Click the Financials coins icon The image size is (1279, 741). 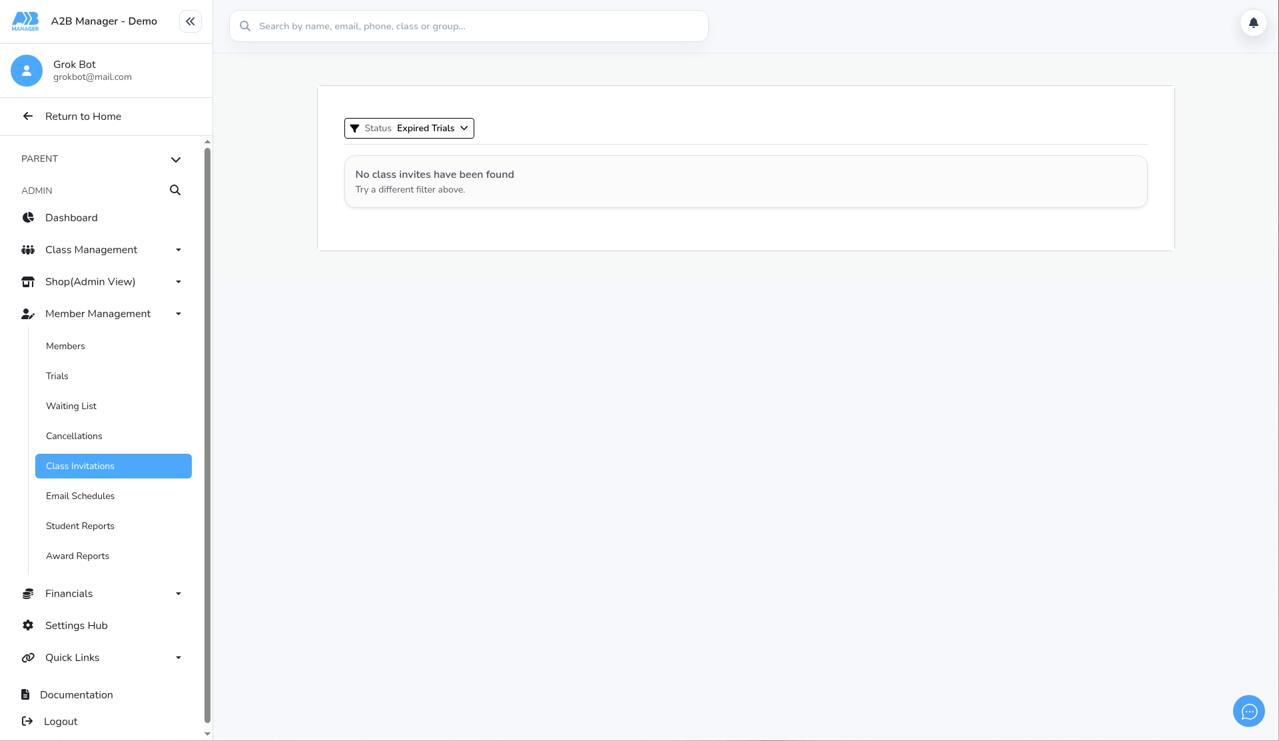(x=28, y=594)
